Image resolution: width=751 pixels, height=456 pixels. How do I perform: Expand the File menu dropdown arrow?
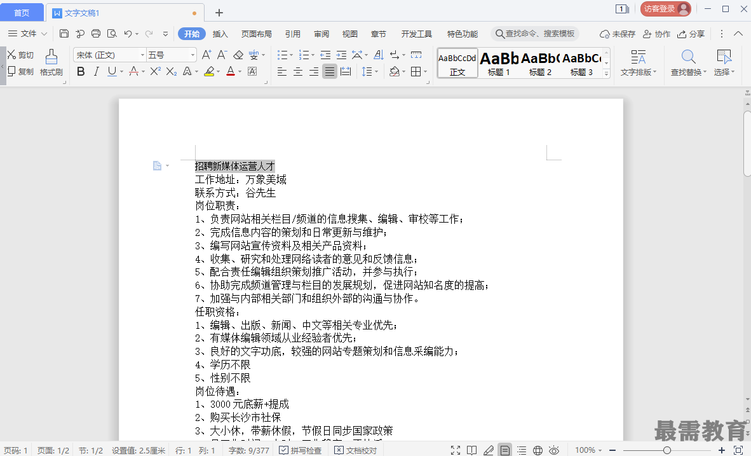pos(44,34)
